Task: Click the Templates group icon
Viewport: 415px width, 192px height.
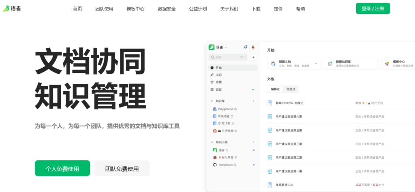Action: [x=215, y=165]
